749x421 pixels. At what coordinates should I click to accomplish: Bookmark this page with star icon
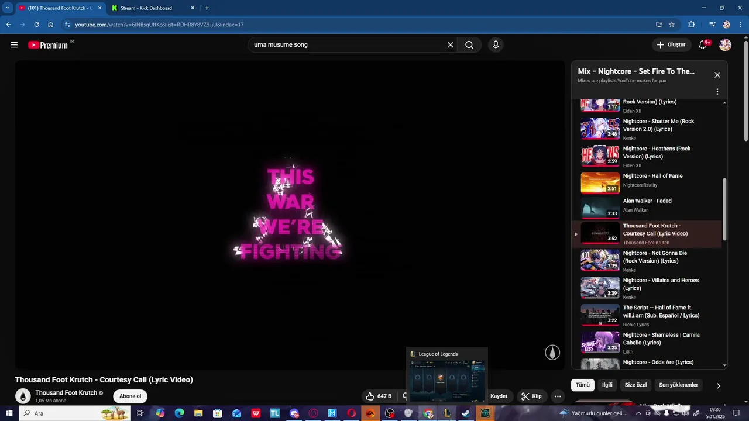pos(672,25)
